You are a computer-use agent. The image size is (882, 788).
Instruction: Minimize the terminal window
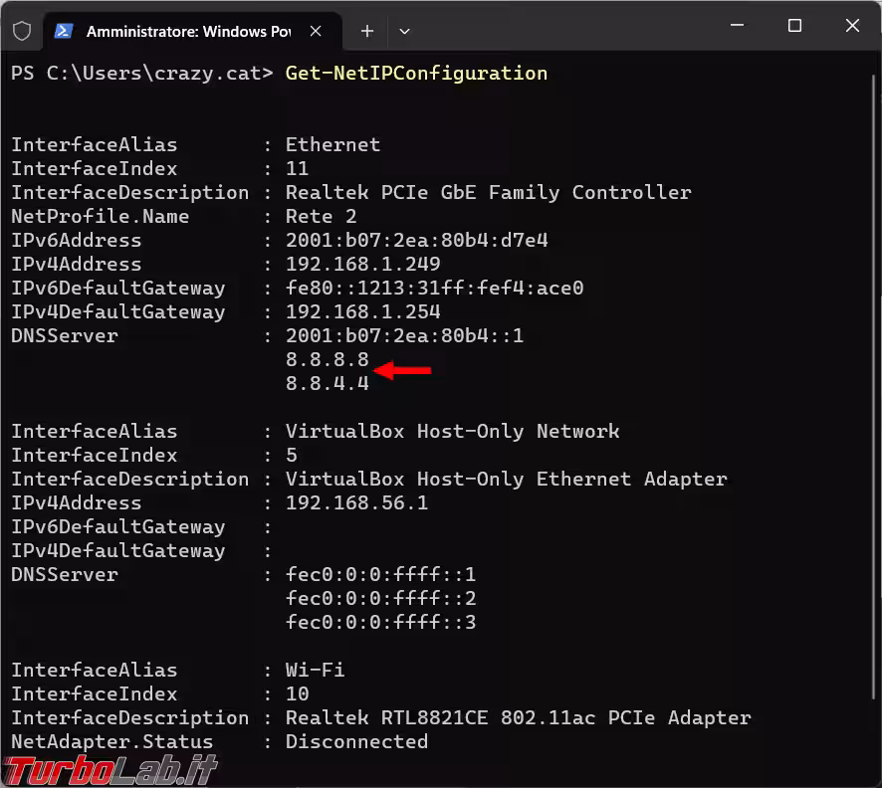pos(737,27)
